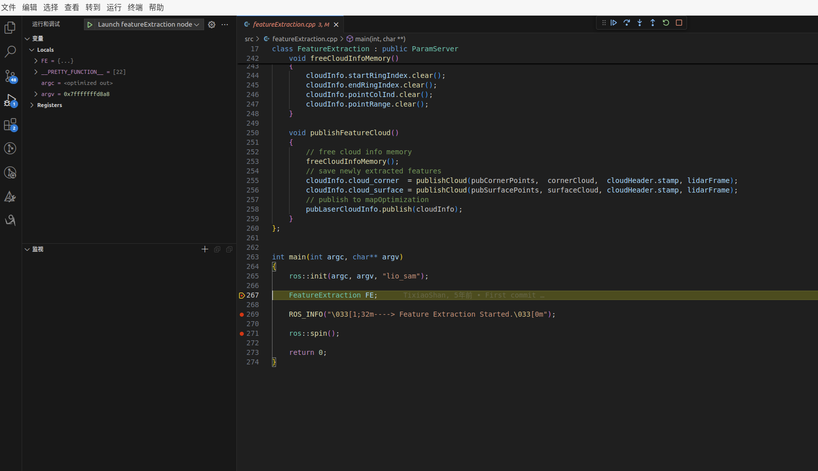Open the 终端 menu
This screenshot has width=818, height=471.
pyautogui.click(x=135, y=8)
